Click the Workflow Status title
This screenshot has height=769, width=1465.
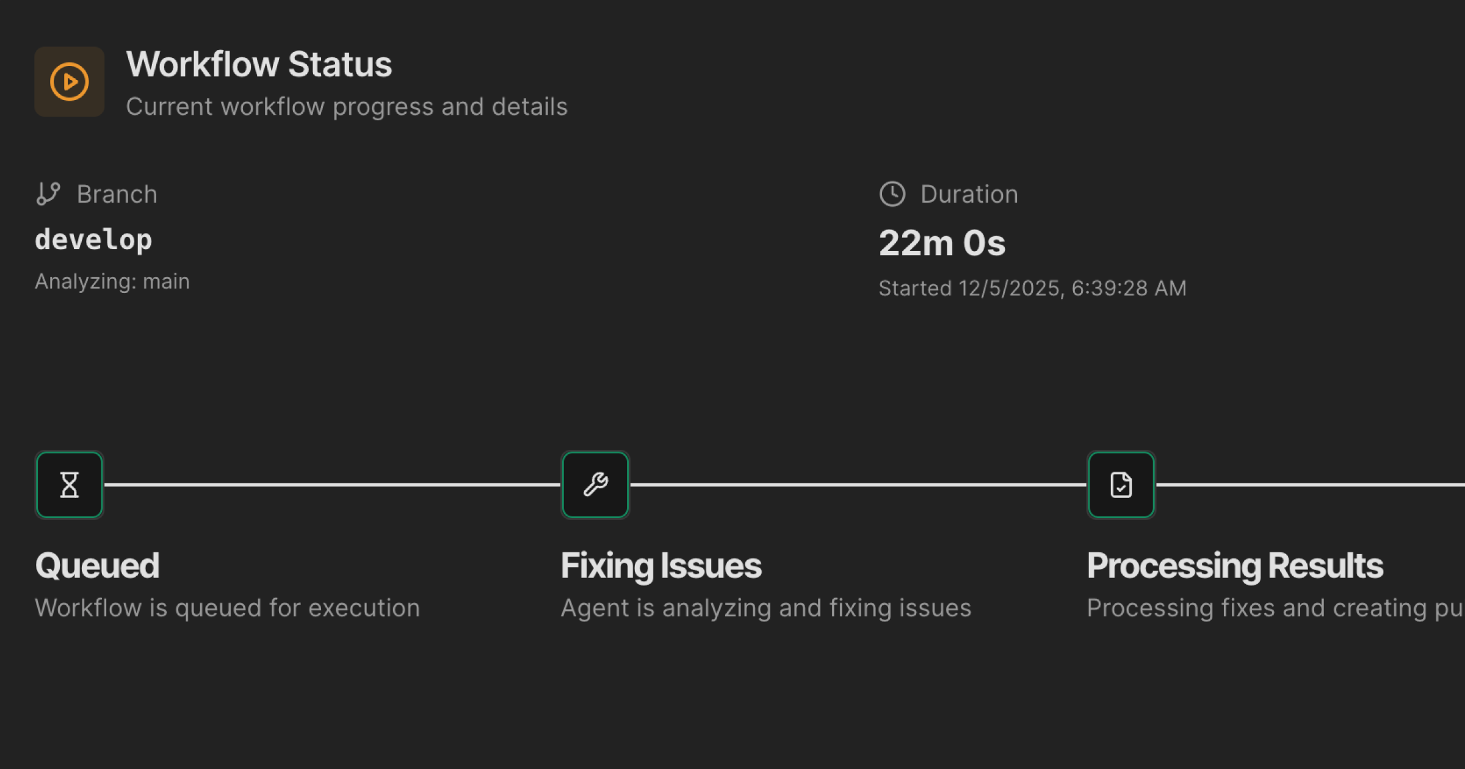[259, 63]
